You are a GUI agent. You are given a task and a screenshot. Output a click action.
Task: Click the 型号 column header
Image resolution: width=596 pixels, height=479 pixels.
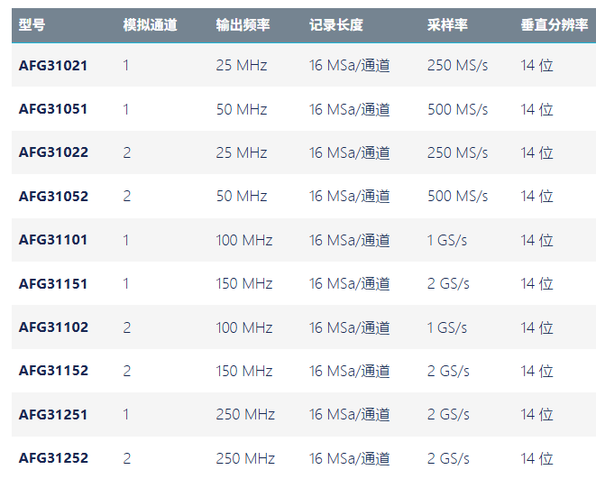(x=32, y=25)
